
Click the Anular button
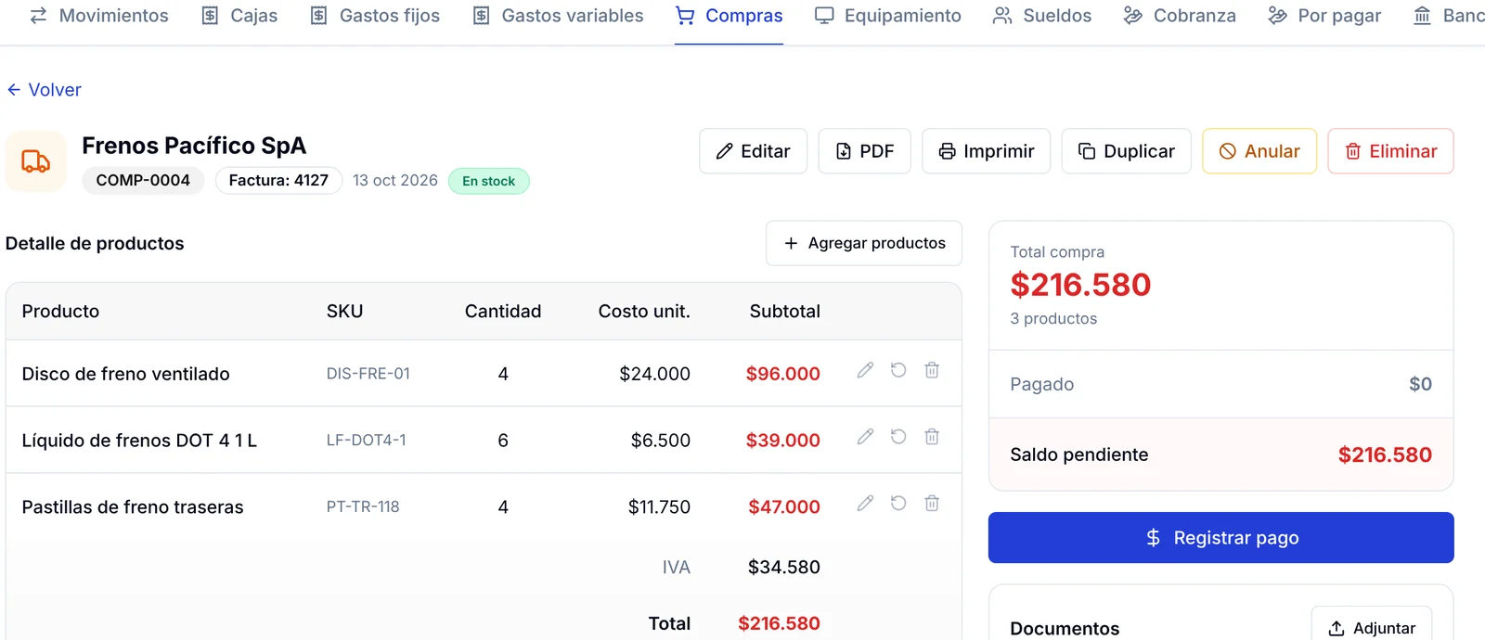coord(1259,151)
